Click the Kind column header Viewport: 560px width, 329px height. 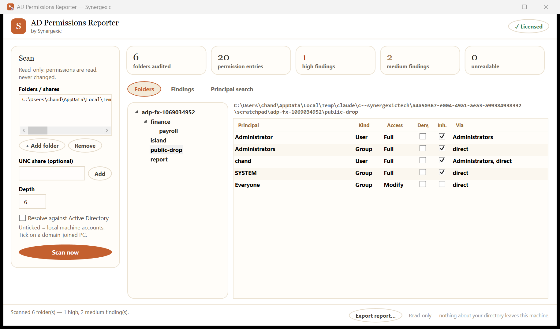coord(364,125)
